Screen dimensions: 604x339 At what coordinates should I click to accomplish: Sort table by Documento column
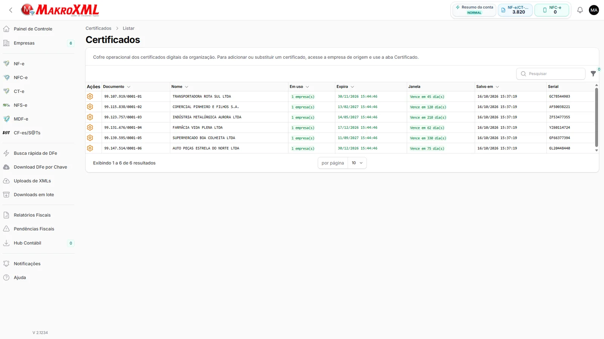117,87
